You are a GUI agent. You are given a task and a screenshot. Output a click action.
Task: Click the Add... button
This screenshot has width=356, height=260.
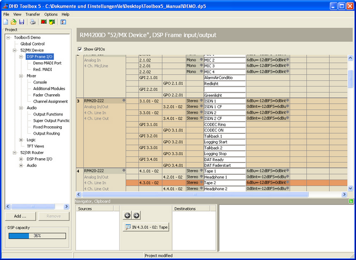[20, 217]
